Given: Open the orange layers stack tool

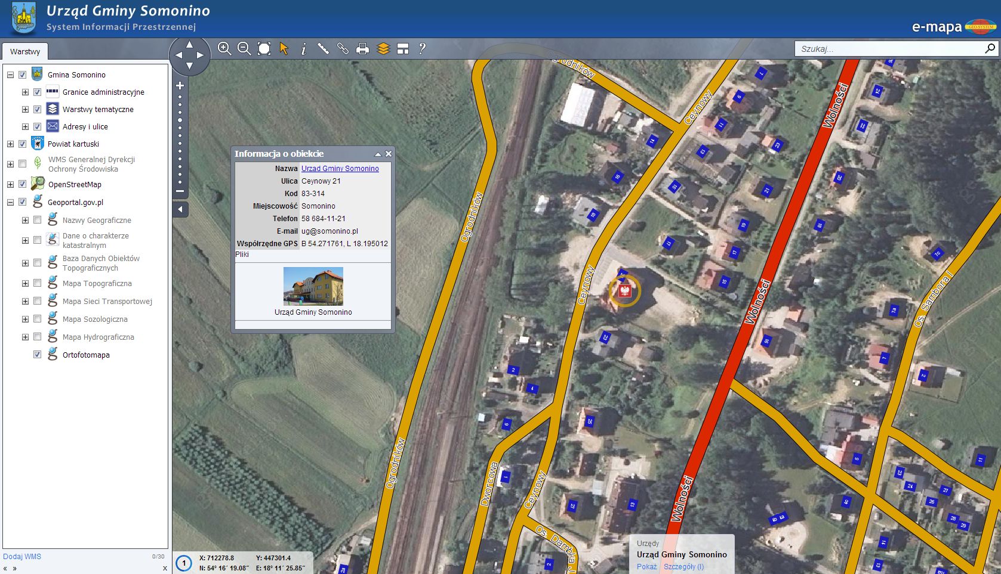Looking at the screenshot, I should click(383, 49).
